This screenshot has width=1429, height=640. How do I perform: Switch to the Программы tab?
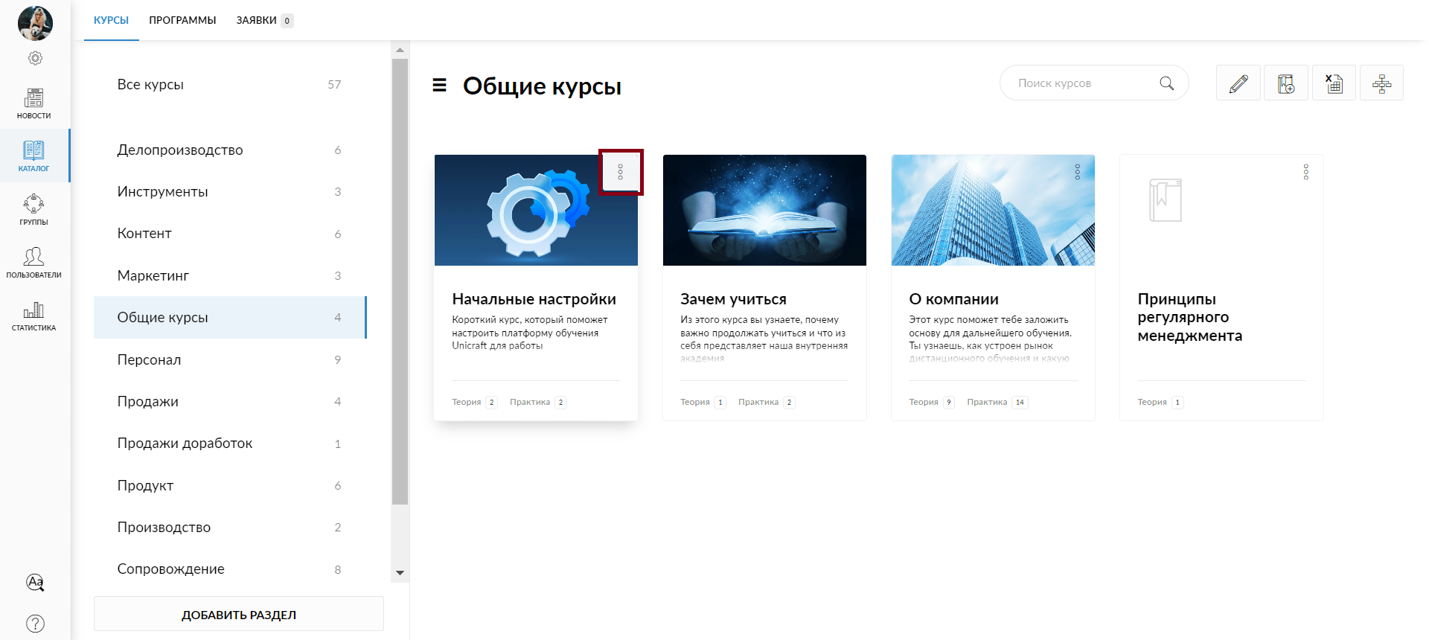182,20
